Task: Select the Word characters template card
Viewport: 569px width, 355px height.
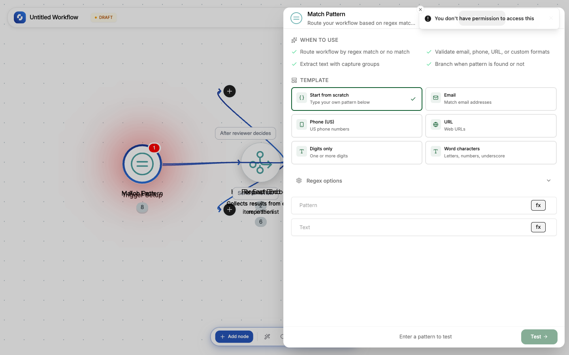Action: [491, 152]
